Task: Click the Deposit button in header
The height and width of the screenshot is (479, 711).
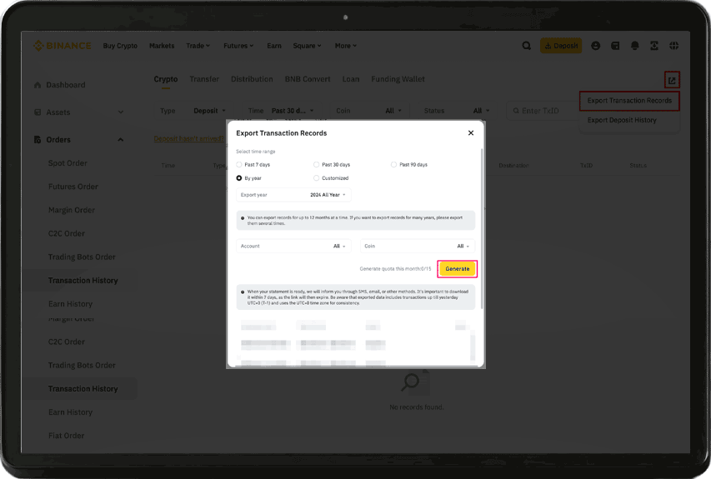Action: [x=560, y=46]
